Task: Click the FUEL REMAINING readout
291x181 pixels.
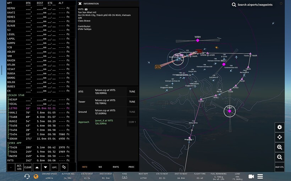Action: (x=219, y=176)
